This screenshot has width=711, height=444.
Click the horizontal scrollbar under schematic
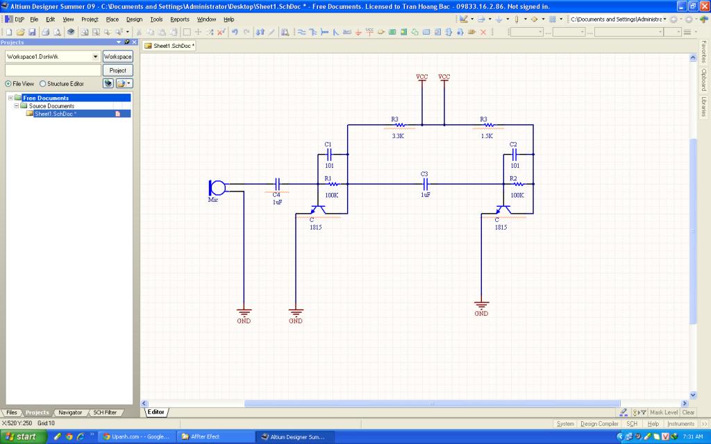point(430,403)
